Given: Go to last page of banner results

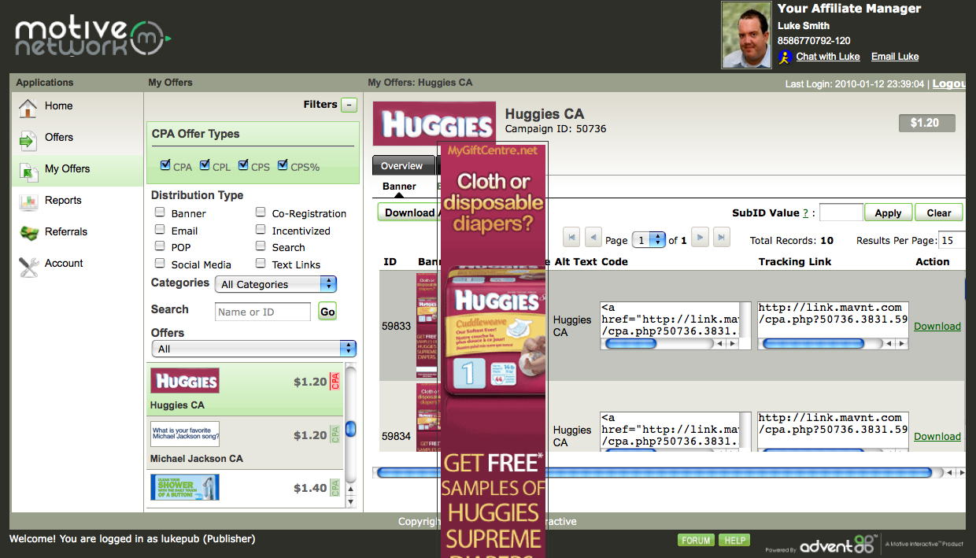Looking at the screenshot, I should (x=721, y=238).
